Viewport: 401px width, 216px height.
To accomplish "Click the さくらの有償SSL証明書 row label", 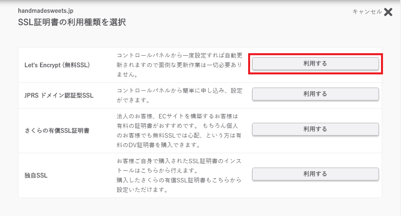I will [57, 131].
